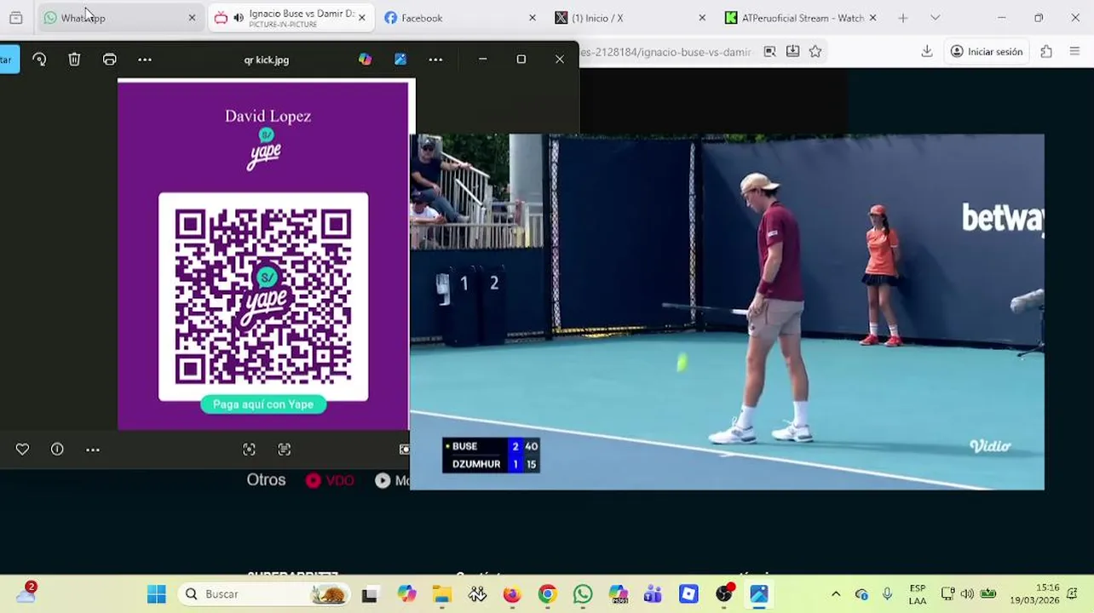1094x613 pixels.
Task: Open File Explorer from taskbar
Action: tap(441, 594)
